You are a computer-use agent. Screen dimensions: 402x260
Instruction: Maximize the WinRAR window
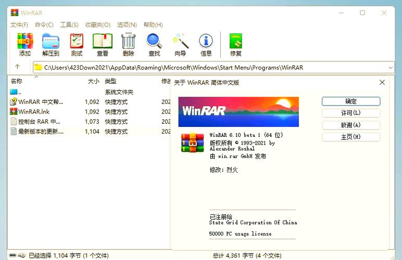(362, 12)
